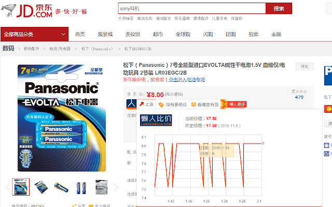
Task: Click the 懒人比价 blue logo icon in toolbar
Action: (131, 104)
